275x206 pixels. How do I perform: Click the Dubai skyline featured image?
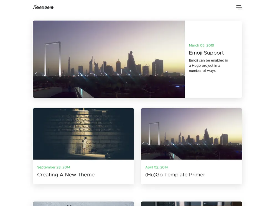pyautogui.click(x=109, y=59)
